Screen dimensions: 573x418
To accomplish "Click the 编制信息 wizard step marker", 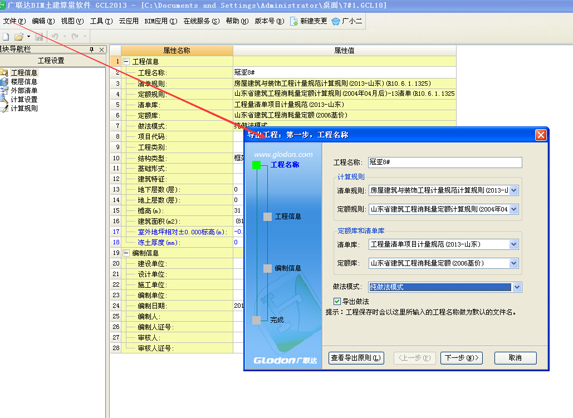I will [267, 269].
